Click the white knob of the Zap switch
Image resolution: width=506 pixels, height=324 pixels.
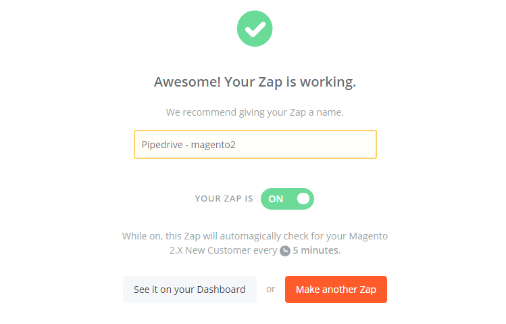point(303,199)
